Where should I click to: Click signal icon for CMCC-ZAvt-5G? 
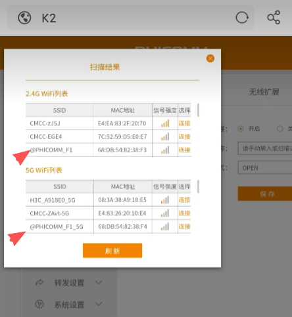point(165,213)
